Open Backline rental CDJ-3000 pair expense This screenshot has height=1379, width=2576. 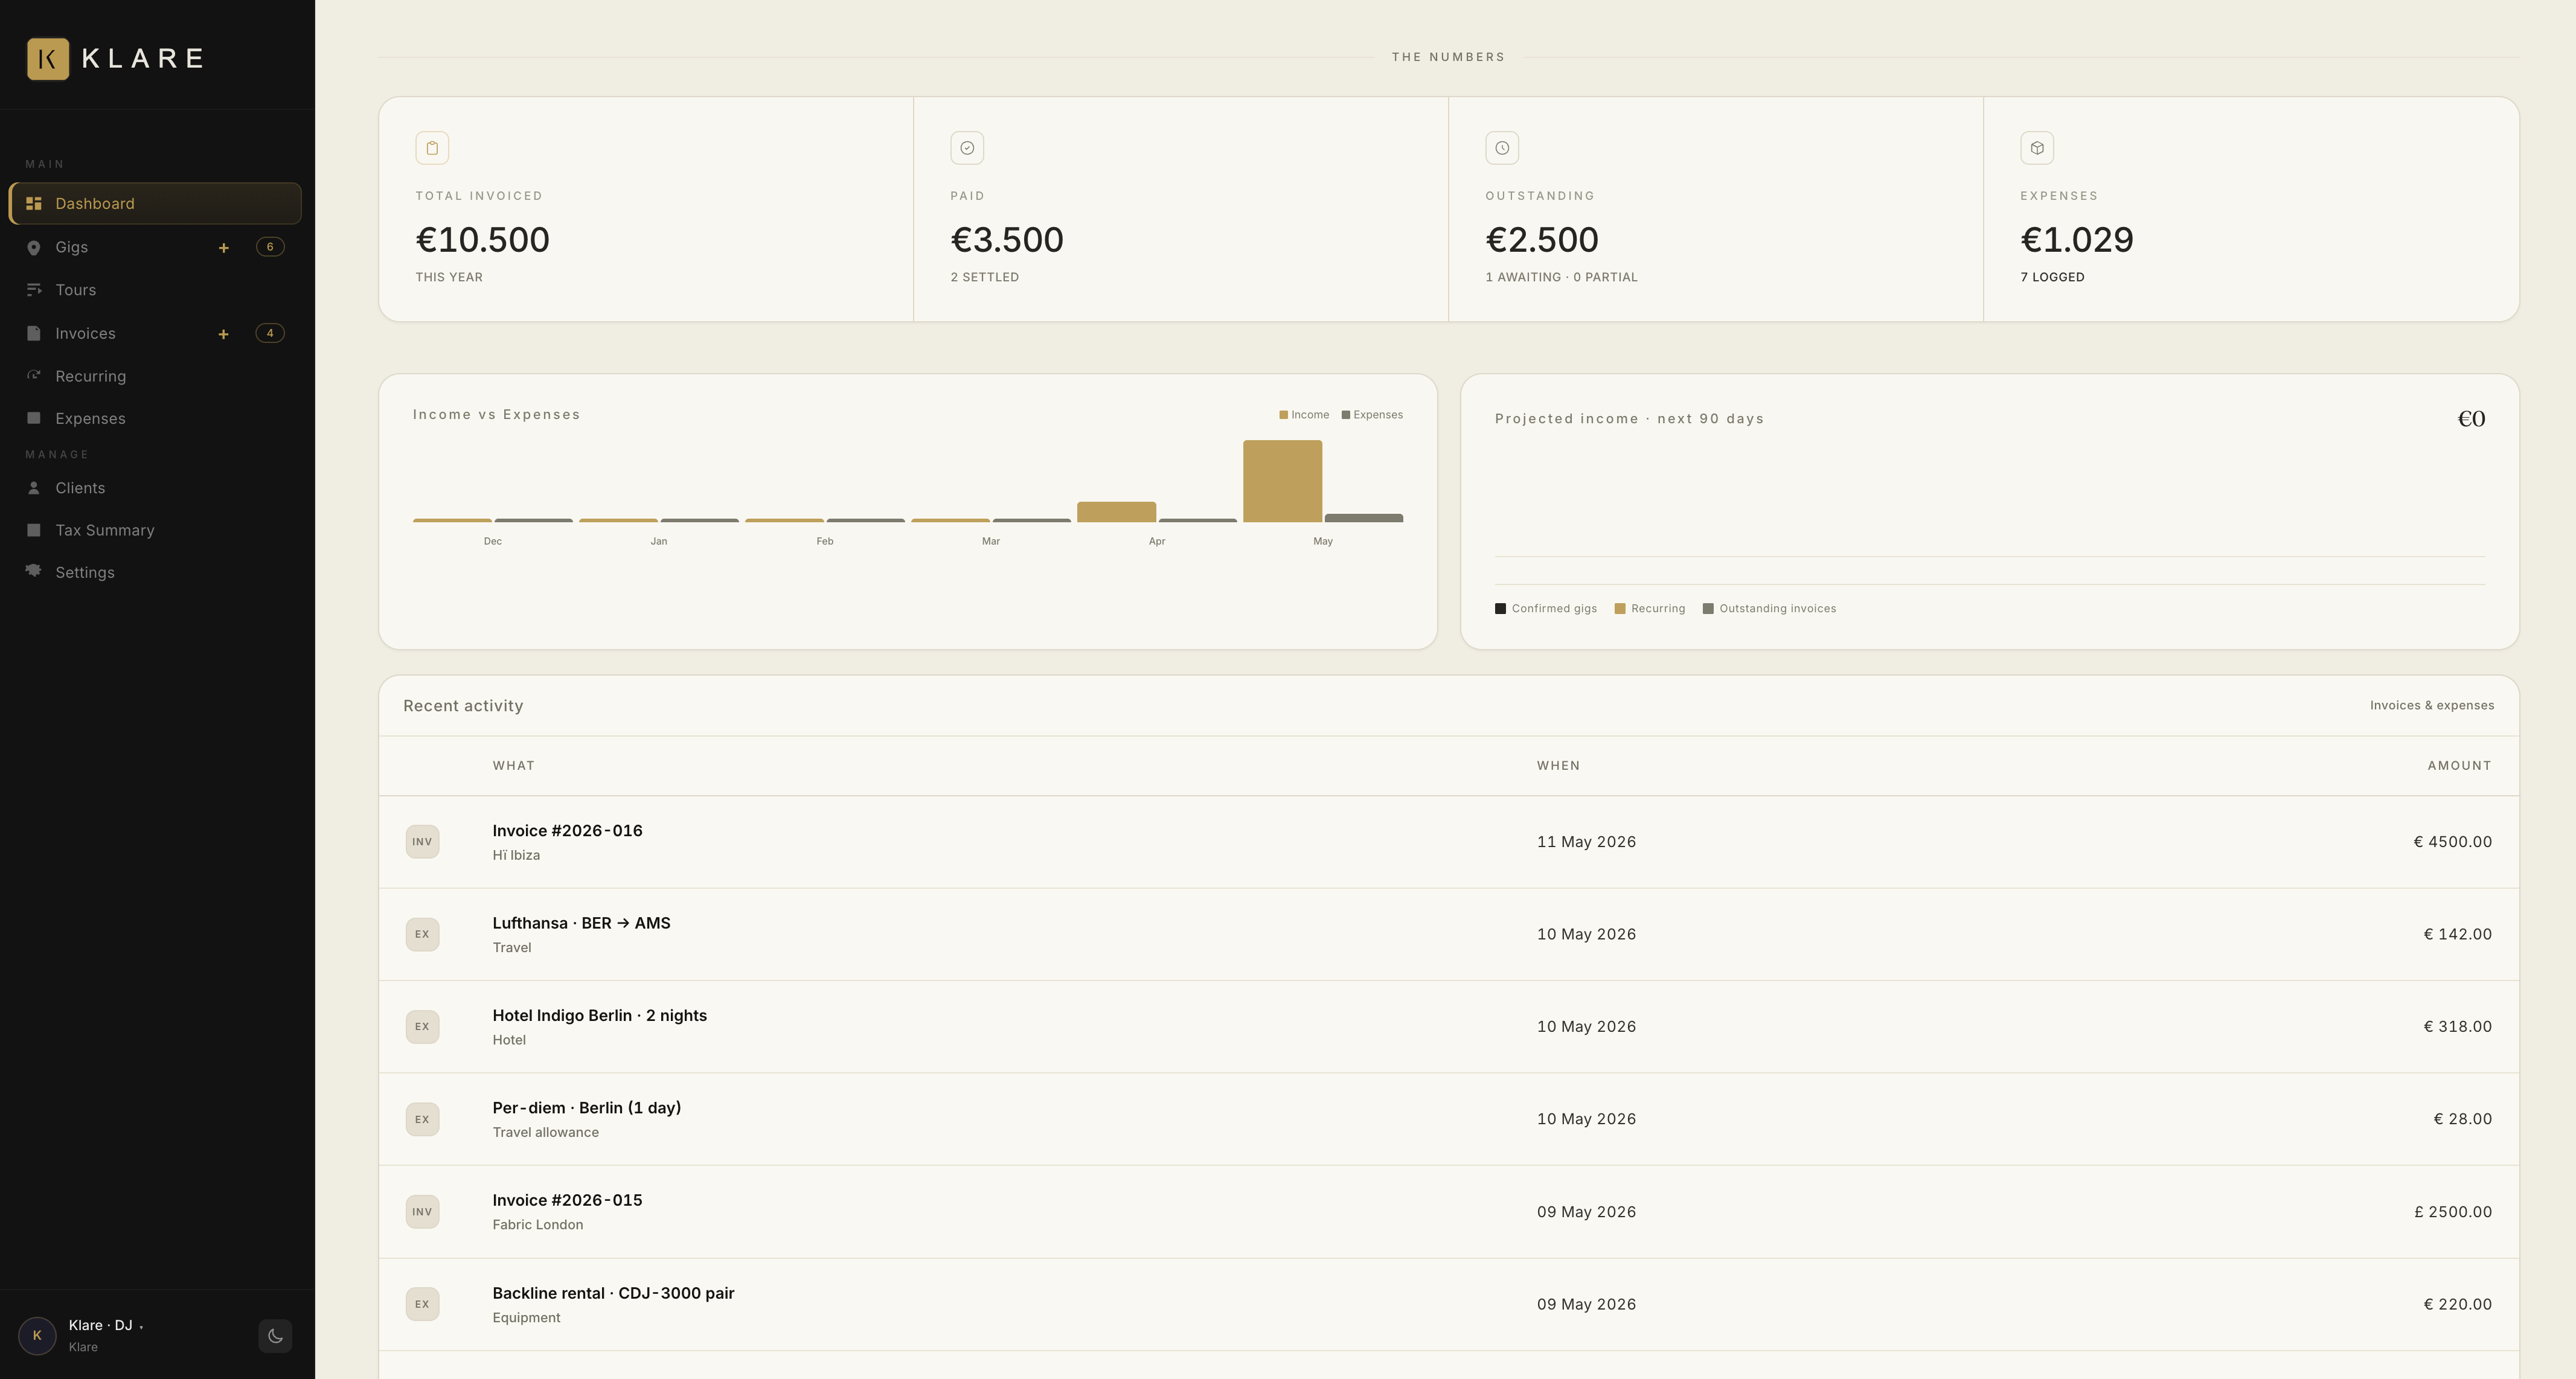(x=1449, y=1304)
